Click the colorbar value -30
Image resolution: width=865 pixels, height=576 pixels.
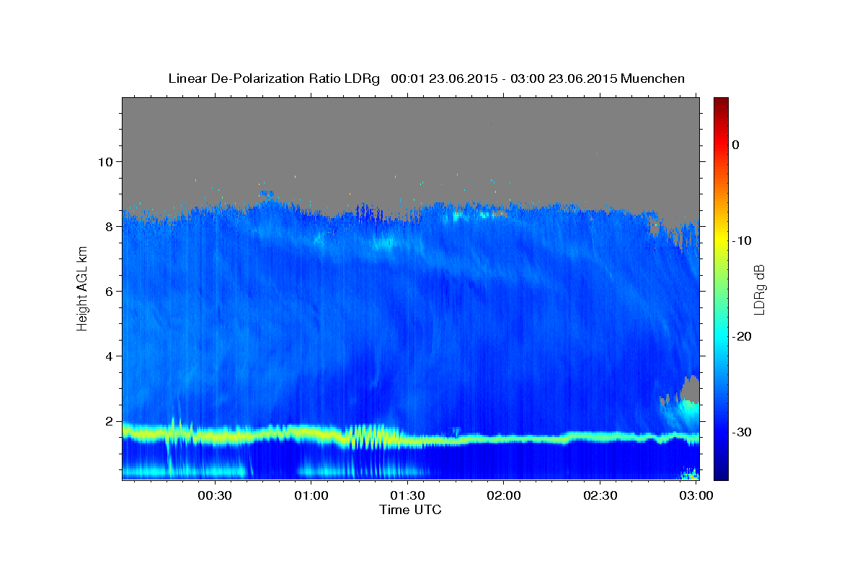[x=742, y=432]
